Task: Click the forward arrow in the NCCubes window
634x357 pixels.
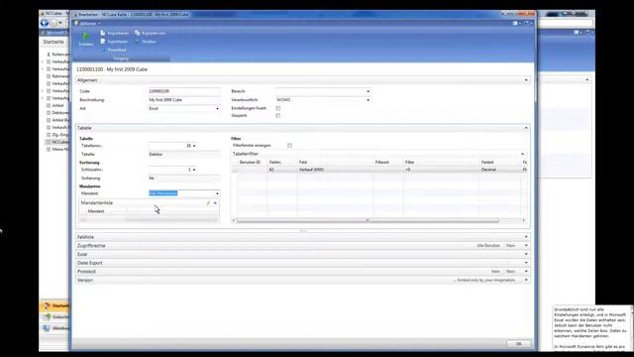Action: (54, 23)
